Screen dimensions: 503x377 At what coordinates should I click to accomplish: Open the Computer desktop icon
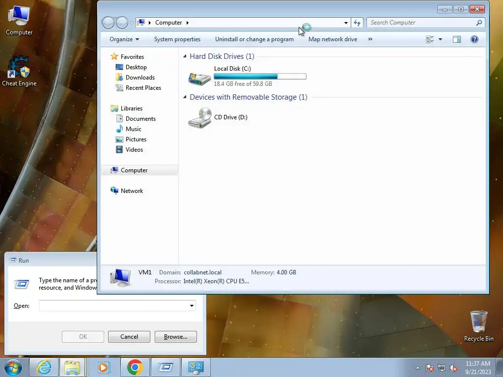tap(19, 21)
